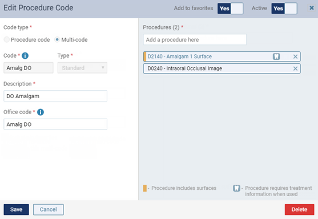Cancel editing the procedure code
The width and height of the screenshot is (318, 219).
tap(49, 209)
